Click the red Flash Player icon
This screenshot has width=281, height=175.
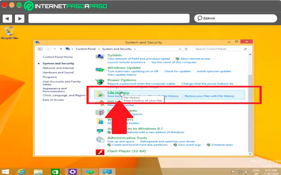coord(100,152)
